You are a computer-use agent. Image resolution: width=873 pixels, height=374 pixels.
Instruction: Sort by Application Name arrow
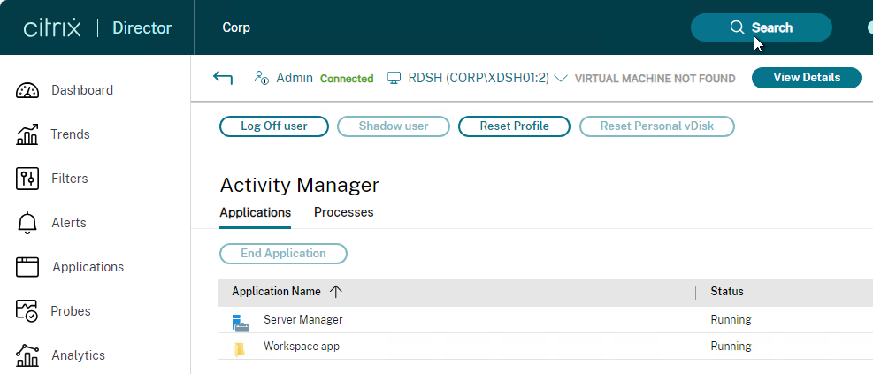coord(335,292)
